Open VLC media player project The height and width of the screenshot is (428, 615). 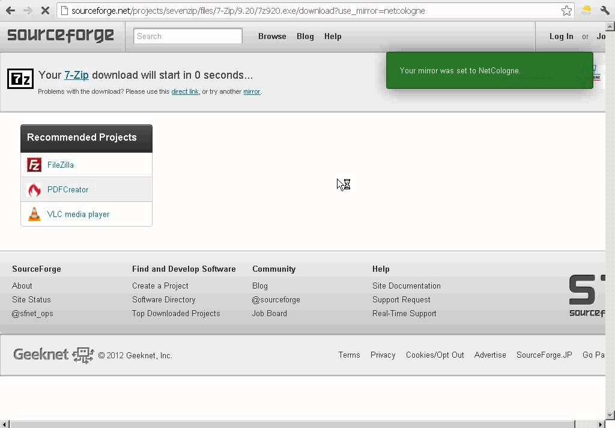pos(79,215)
